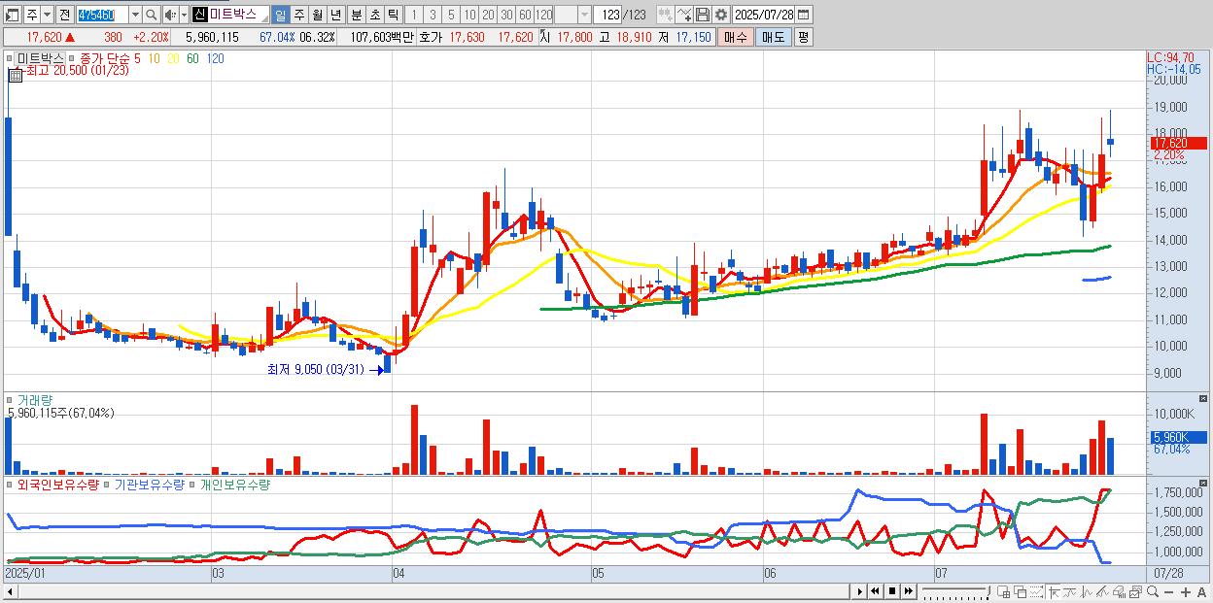Open the chart settings gear icon
This screenshot has height=603, width=1213.
pyautogui.click(x=721, y=15)
